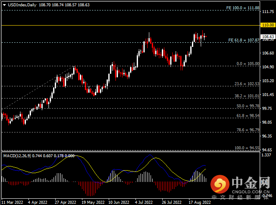The height and width of the screenshot is (205, 276).
Task: Click the 99.75 price axis value
Action: point(268,108)
